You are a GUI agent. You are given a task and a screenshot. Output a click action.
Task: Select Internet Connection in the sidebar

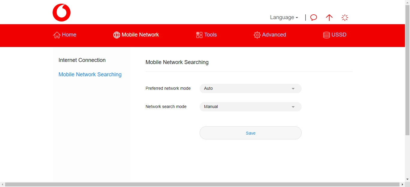click(x=82, y=60)
